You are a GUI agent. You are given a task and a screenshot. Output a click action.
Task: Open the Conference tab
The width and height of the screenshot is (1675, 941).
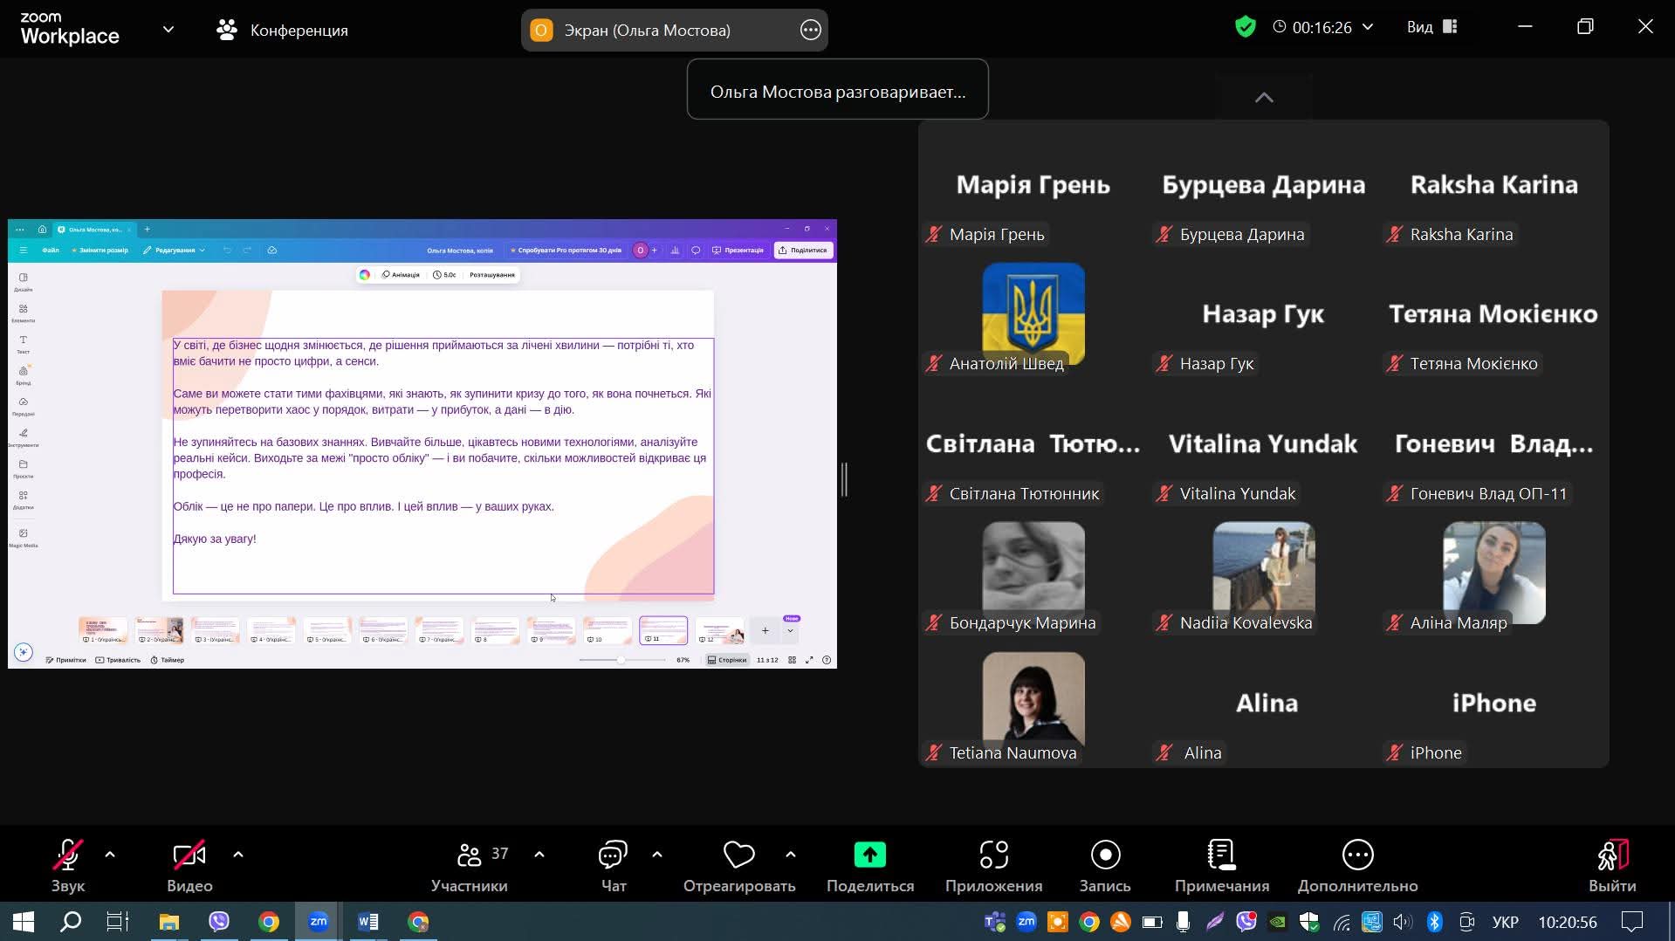tap(282, 31)
